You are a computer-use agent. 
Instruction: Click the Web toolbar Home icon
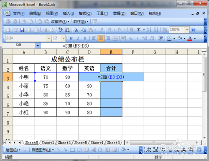[40, 21]
